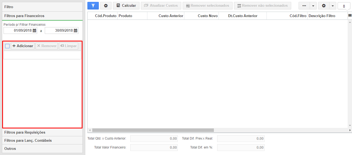
Task: Sort by the Custo Novo column header
Action: [201, 16]
